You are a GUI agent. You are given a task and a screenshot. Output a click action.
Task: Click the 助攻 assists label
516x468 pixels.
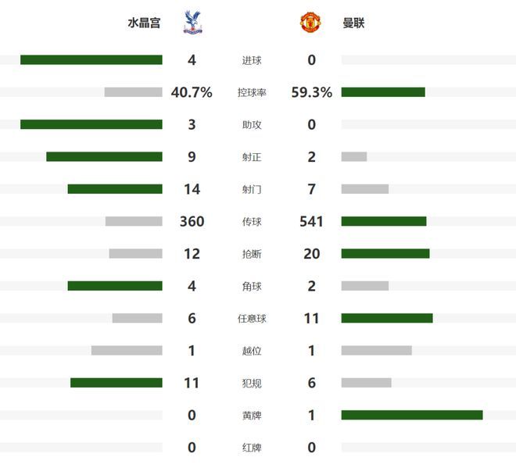(252, 125)
